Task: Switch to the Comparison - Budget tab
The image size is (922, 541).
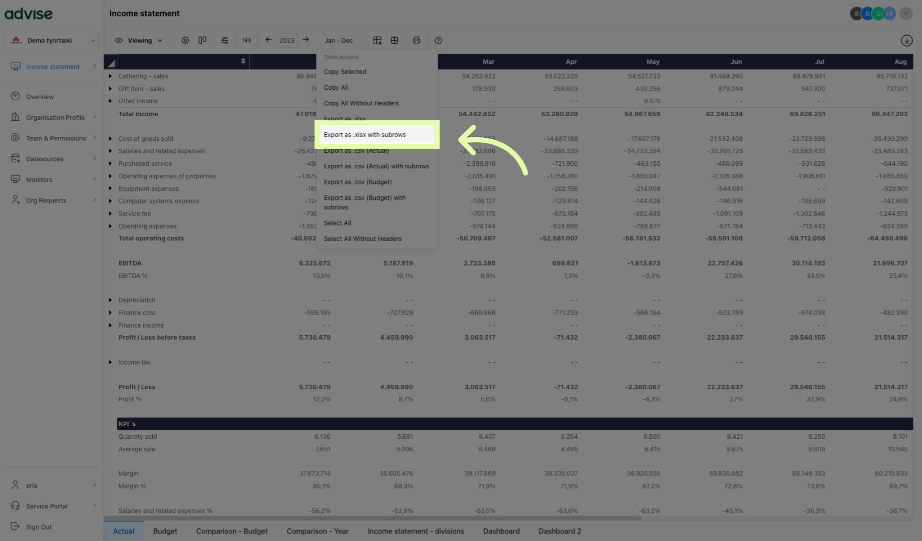Action: click(232, 531)
